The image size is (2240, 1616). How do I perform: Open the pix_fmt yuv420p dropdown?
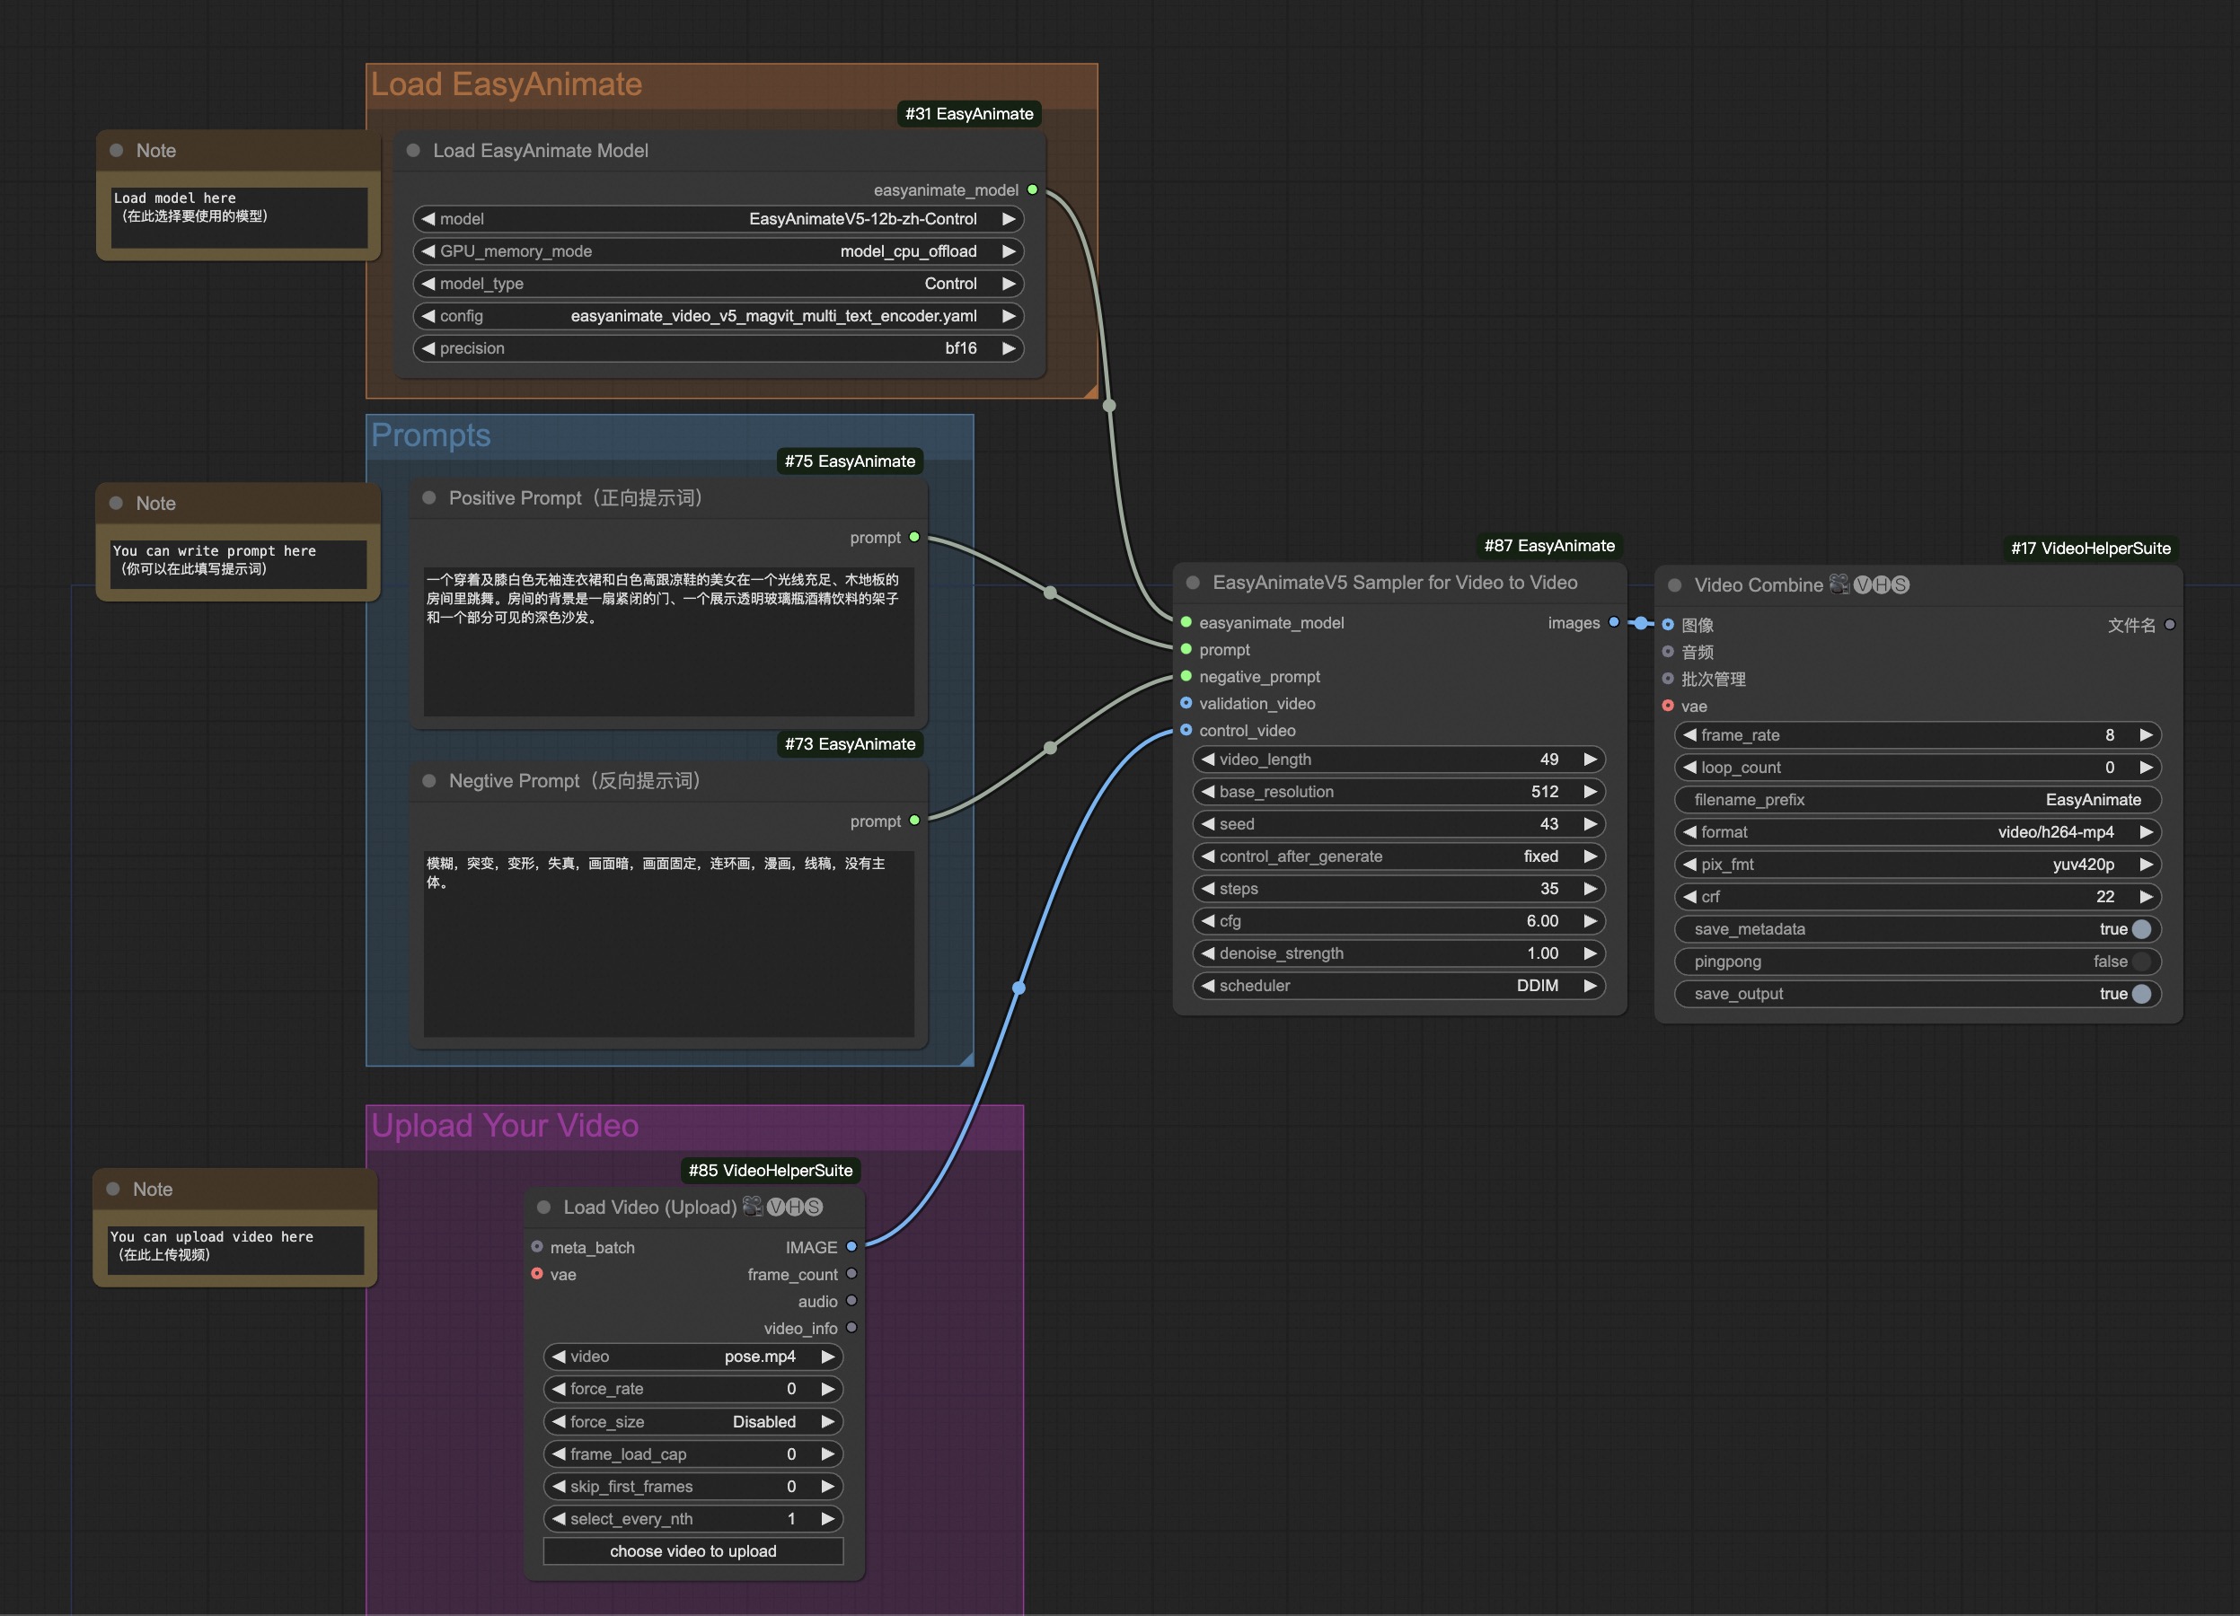(x=1918, y=865)
